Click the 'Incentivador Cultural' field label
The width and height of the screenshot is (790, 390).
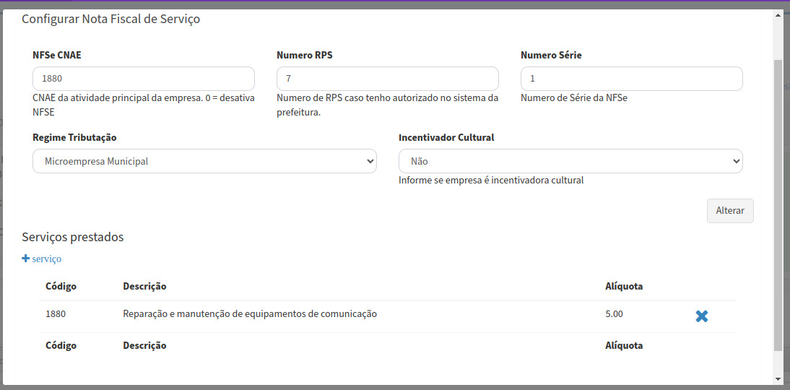point(446,137)
